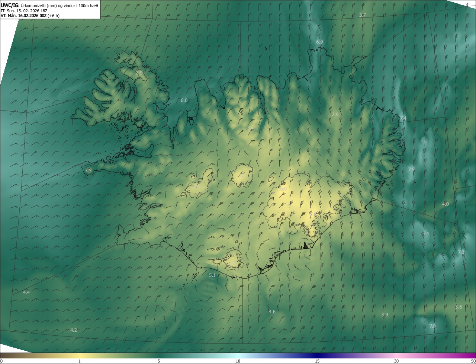476x364 pixels.
Task: Click the color scale tick label 1
Action: (80, 361)
